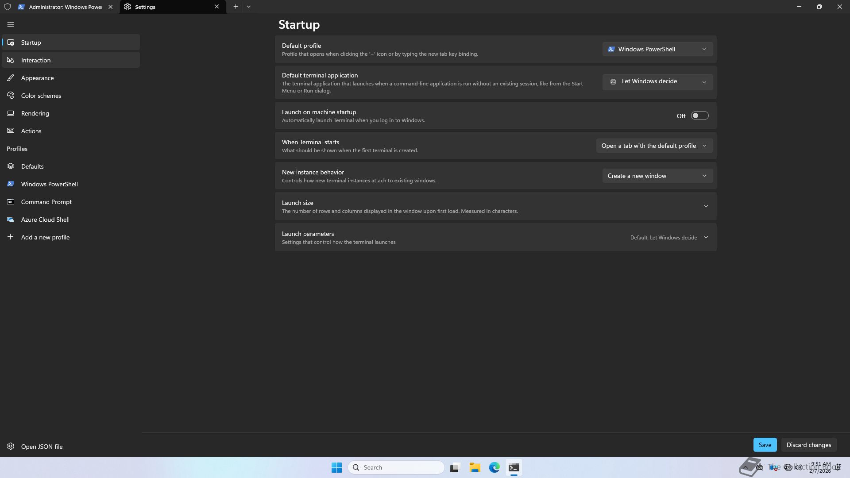
Task: Open the Actions keyboard settings
Action: pyautogui.click(x=31, y=131)
